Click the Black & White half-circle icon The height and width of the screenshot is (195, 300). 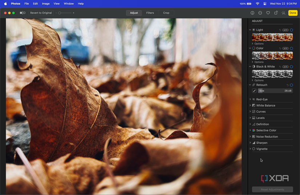point(253,66)
